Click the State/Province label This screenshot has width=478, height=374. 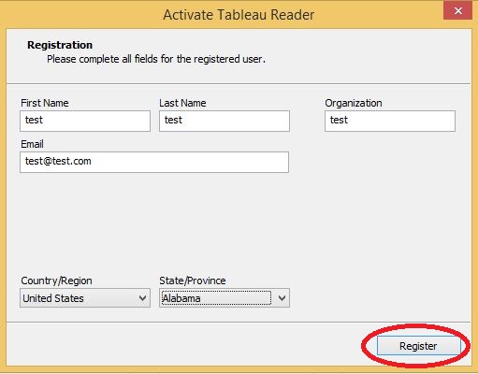point(193,280)
